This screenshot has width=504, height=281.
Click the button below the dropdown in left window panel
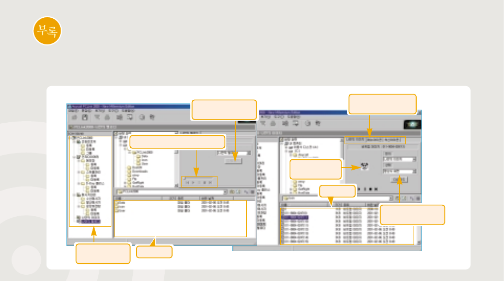(x=233, y=160)
